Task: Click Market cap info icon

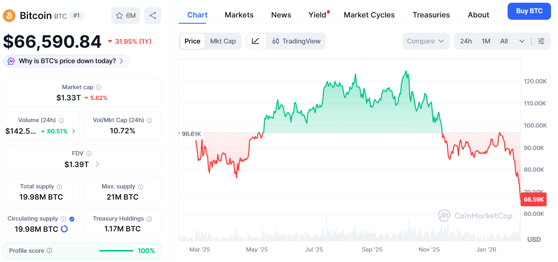Action: point(99,88)
